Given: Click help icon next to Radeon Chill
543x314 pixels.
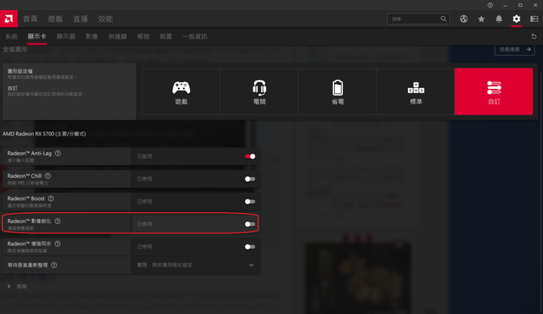Looking at the screenshot, I should [48, 175].
